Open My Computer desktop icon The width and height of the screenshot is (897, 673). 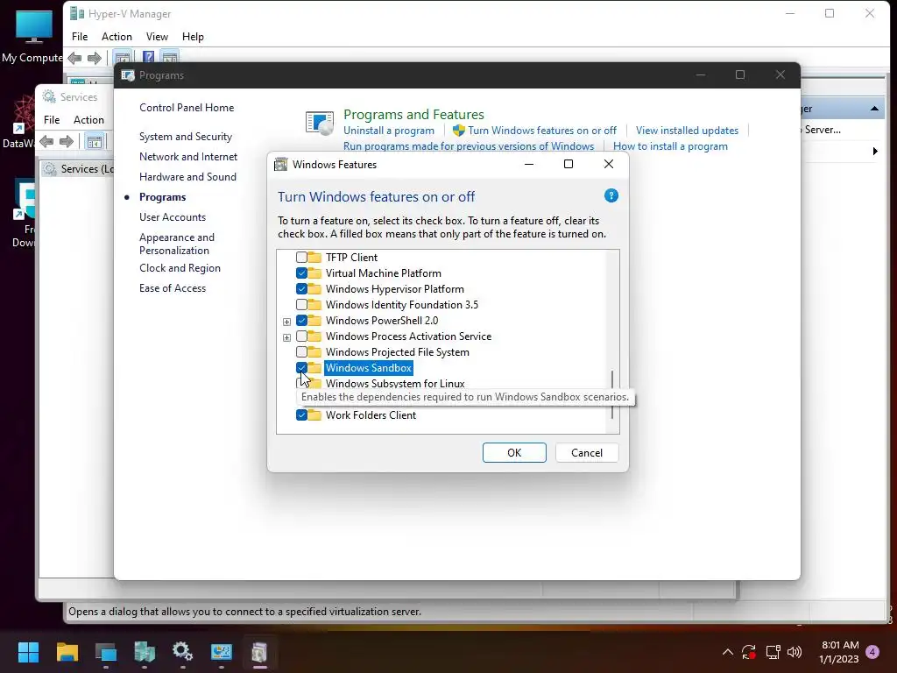coord(33,35)
